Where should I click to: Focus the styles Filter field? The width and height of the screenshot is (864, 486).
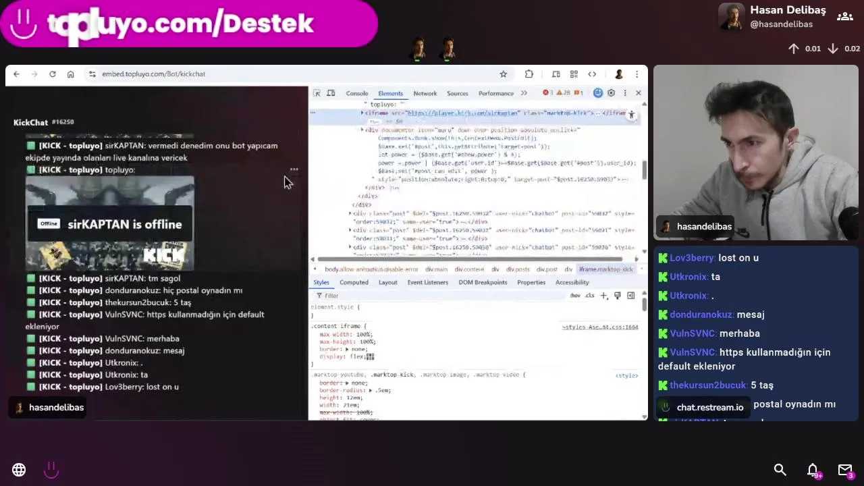point(439,296)
